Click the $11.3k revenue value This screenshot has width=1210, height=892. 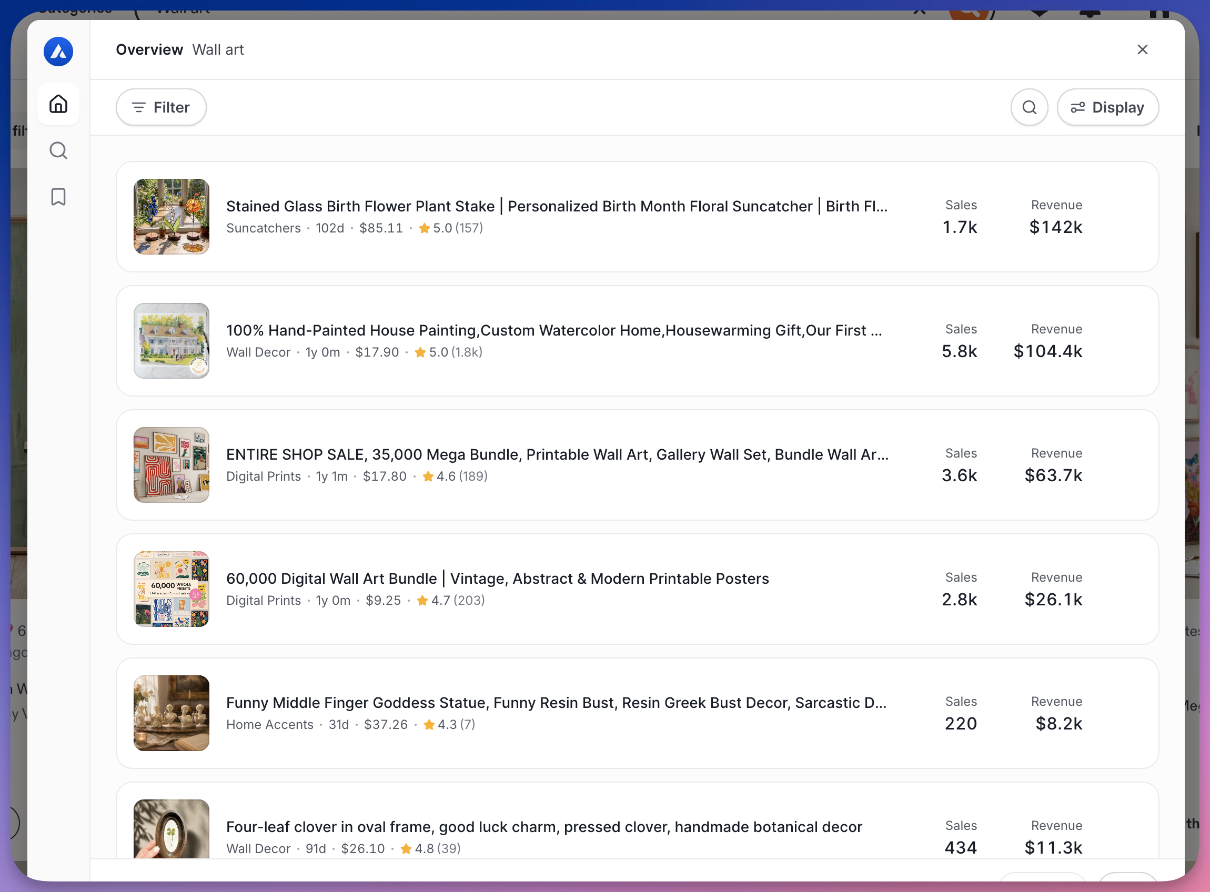1053,848
